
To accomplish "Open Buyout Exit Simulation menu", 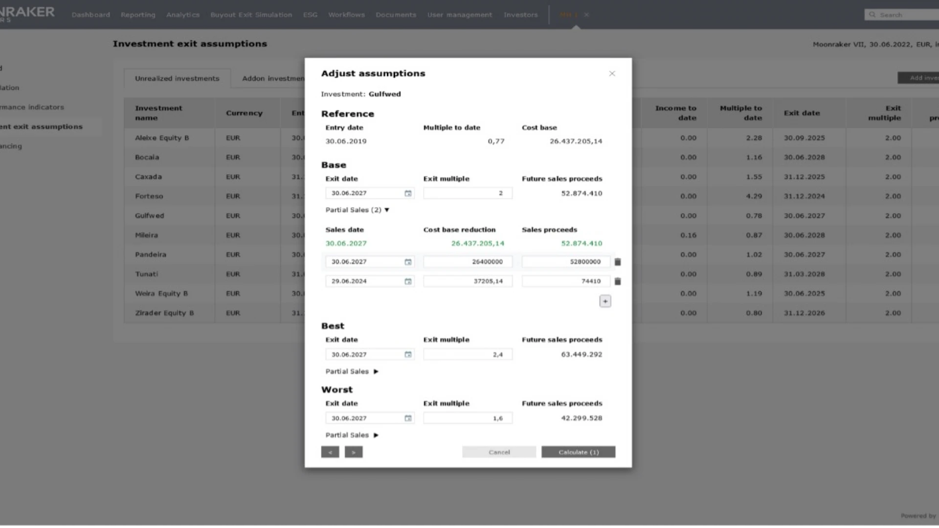I will click(251, 15).
